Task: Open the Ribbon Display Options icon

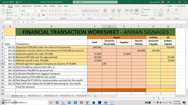Action: tap(168, 2)
